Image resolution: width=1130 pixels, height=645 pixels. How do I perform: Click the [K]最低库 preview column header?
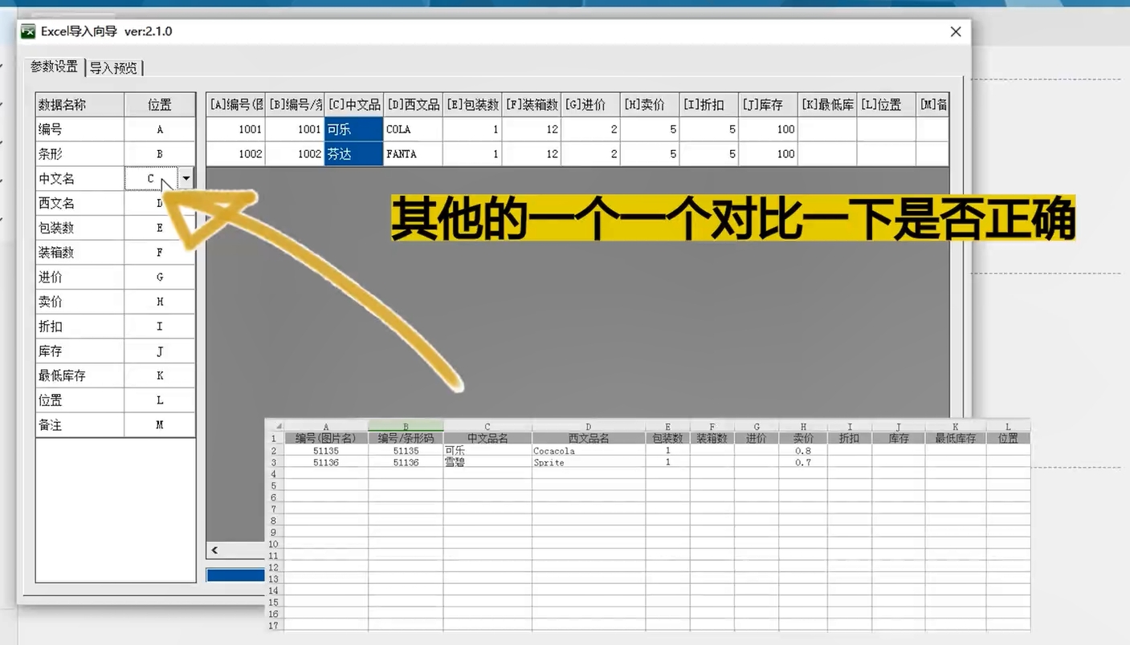coord(827,104)
